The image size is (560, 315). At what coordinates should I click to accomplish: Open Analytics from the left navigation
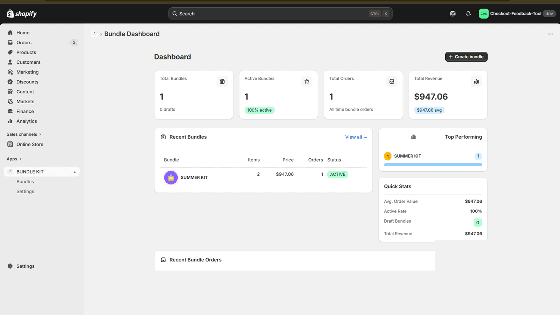click(27, 121)
